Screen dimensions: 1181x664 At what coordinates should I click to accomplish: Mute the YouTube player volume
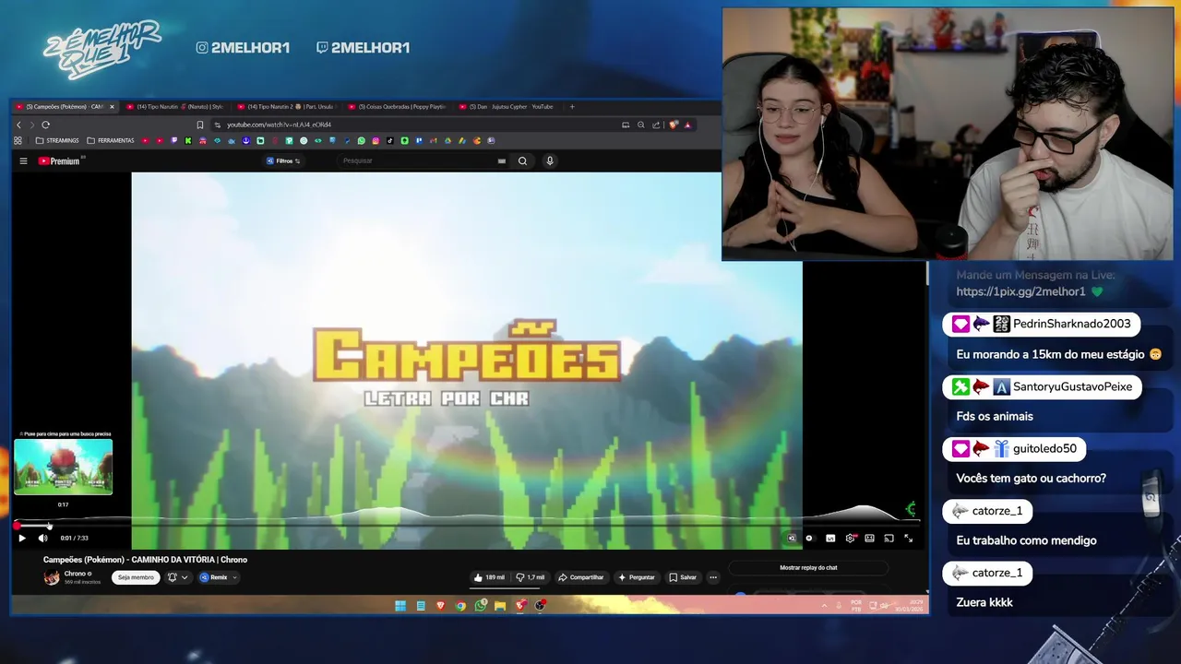[42, 538]
